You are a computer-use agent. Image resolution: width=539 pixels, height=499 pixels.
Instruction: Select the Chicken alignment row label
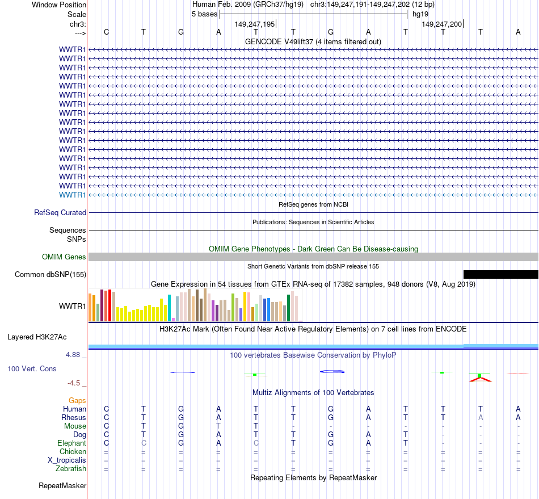73,451
